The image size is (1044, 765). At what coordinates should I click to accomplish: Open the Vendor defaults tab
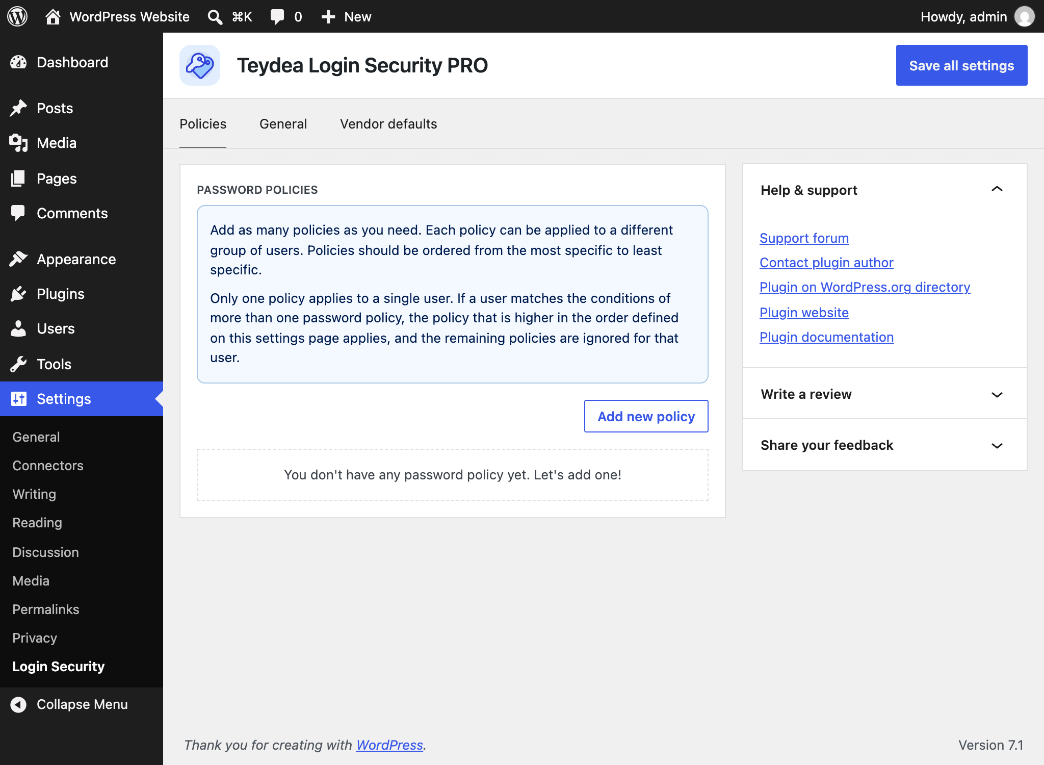coord(388,124)
